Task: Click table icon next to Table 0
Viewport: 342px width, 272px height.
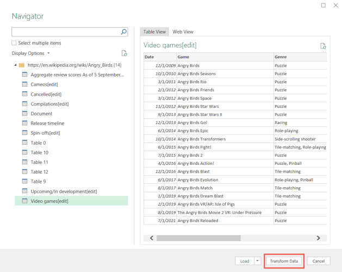Action: [24, 143]
